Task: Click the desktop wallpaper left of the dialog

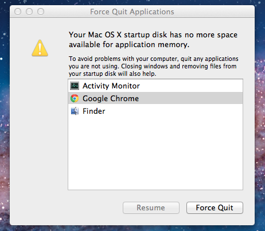Action: [5, 115]
